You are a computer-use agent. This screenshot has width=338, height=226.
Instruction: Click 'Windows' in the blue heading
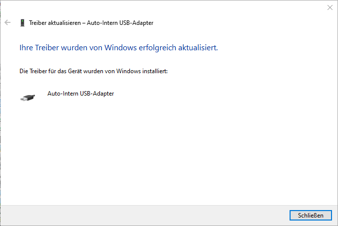click(x=120, y=48)
